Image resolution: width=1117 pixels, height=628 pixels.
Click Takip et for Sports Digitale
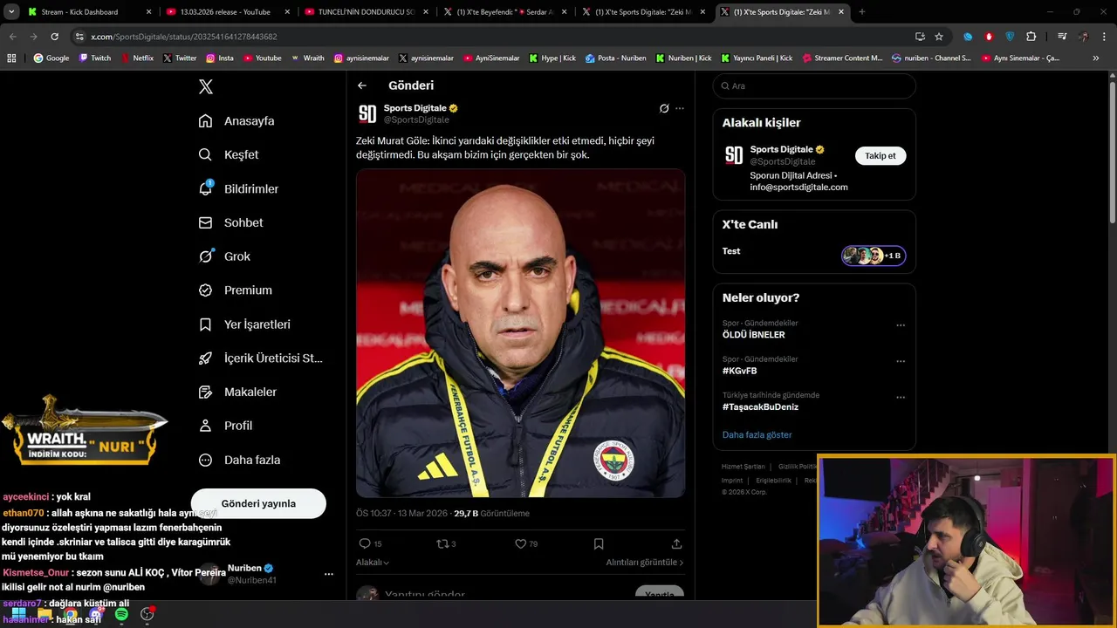point(881,155)
